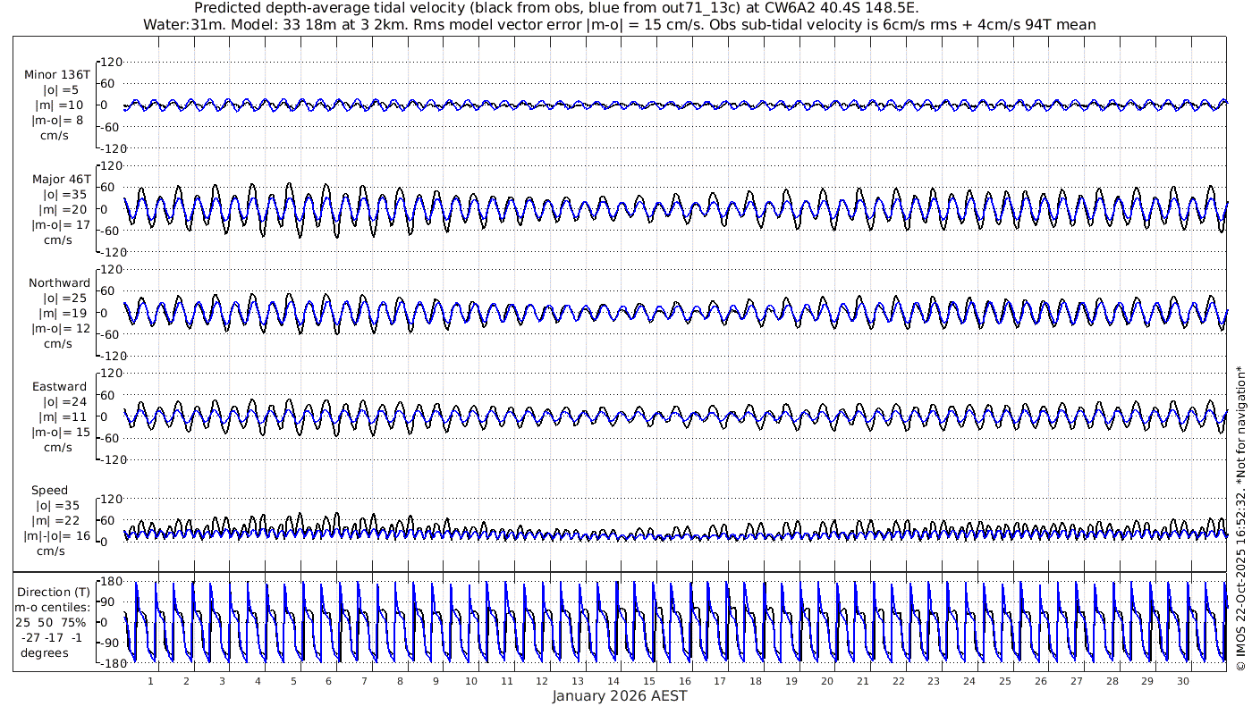The height and width of the screenshot is (715, 1252).
Task: Click "|m|-|o|= 16" under Speed
Action: tap(57, 536)
